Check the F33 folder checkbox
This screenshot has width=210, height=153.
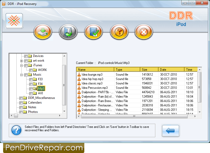[x=31, y=79]
